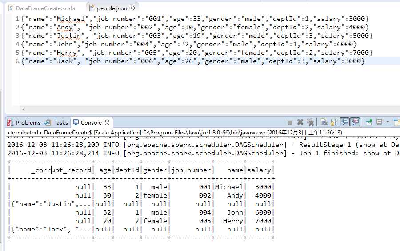The width and height of the screenshot is (400, 251).
Task: Toggle Scroll Lock in the Console
Action: (334, 122)
